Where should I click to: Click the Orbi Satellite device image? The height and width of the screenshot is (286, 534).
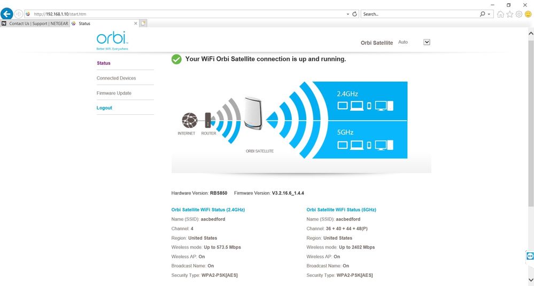252,113
